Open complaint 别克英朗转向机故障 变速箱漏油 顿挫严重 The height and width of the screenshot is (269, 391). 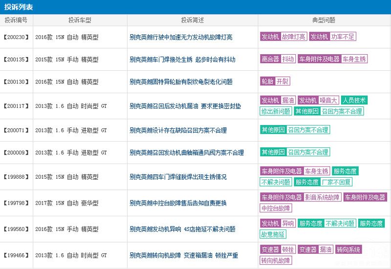coord(184,255)
